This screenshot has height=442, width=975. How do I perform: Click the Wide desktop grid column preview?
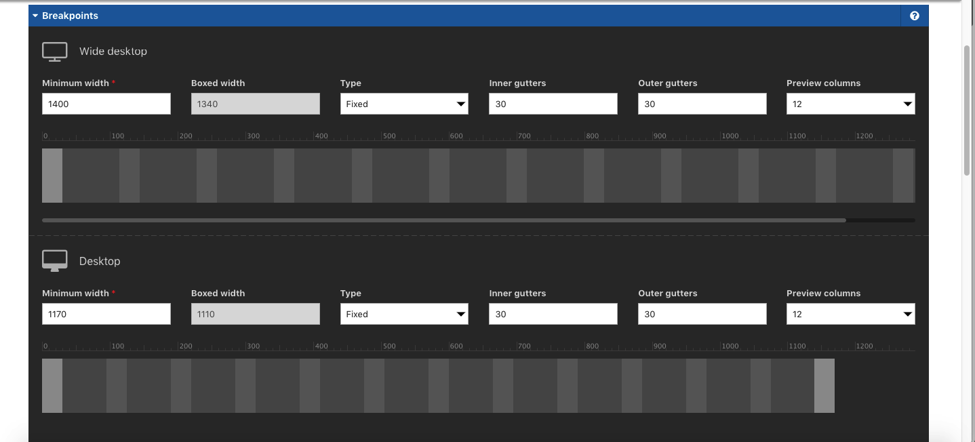[x=478, y=176]
